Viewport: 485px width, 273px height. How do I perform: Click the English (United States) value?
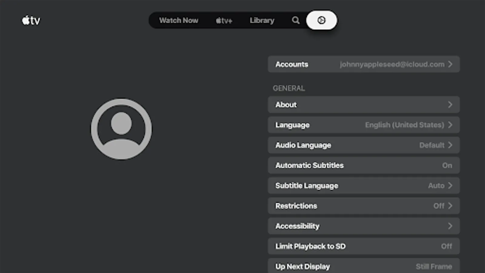coord(404,125)
